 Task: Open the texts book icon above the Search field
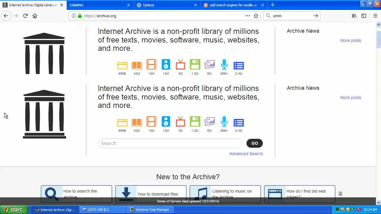click(137, 122)
